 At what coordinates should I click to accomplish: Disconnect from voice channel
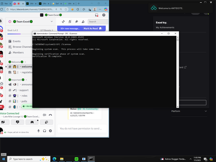coord(50,115)
